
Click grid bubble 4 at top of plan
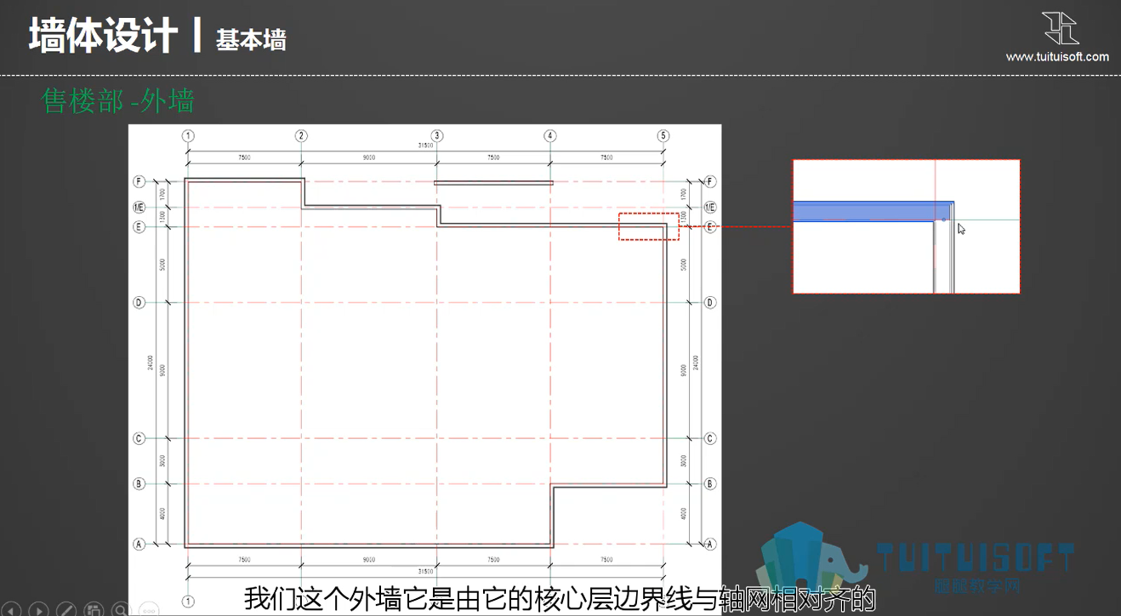click(550, 135)
